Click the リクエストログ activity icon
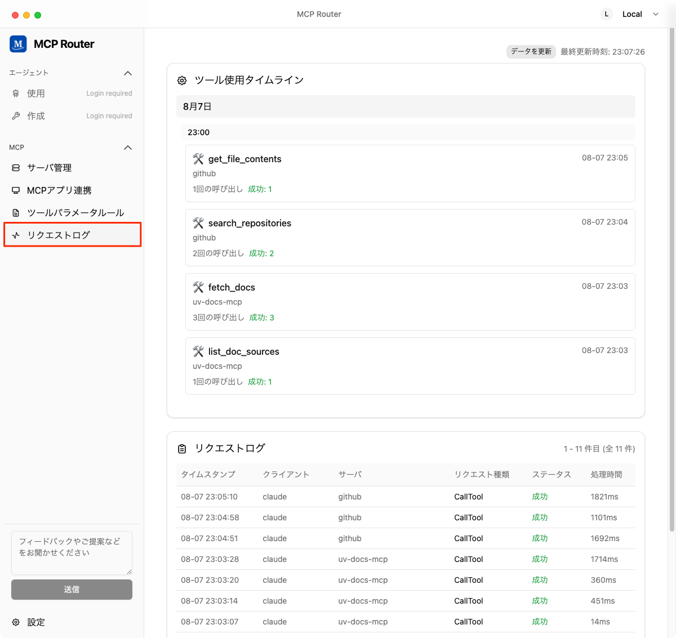This screenshot has height=638, width=676. tap(16, 235)
